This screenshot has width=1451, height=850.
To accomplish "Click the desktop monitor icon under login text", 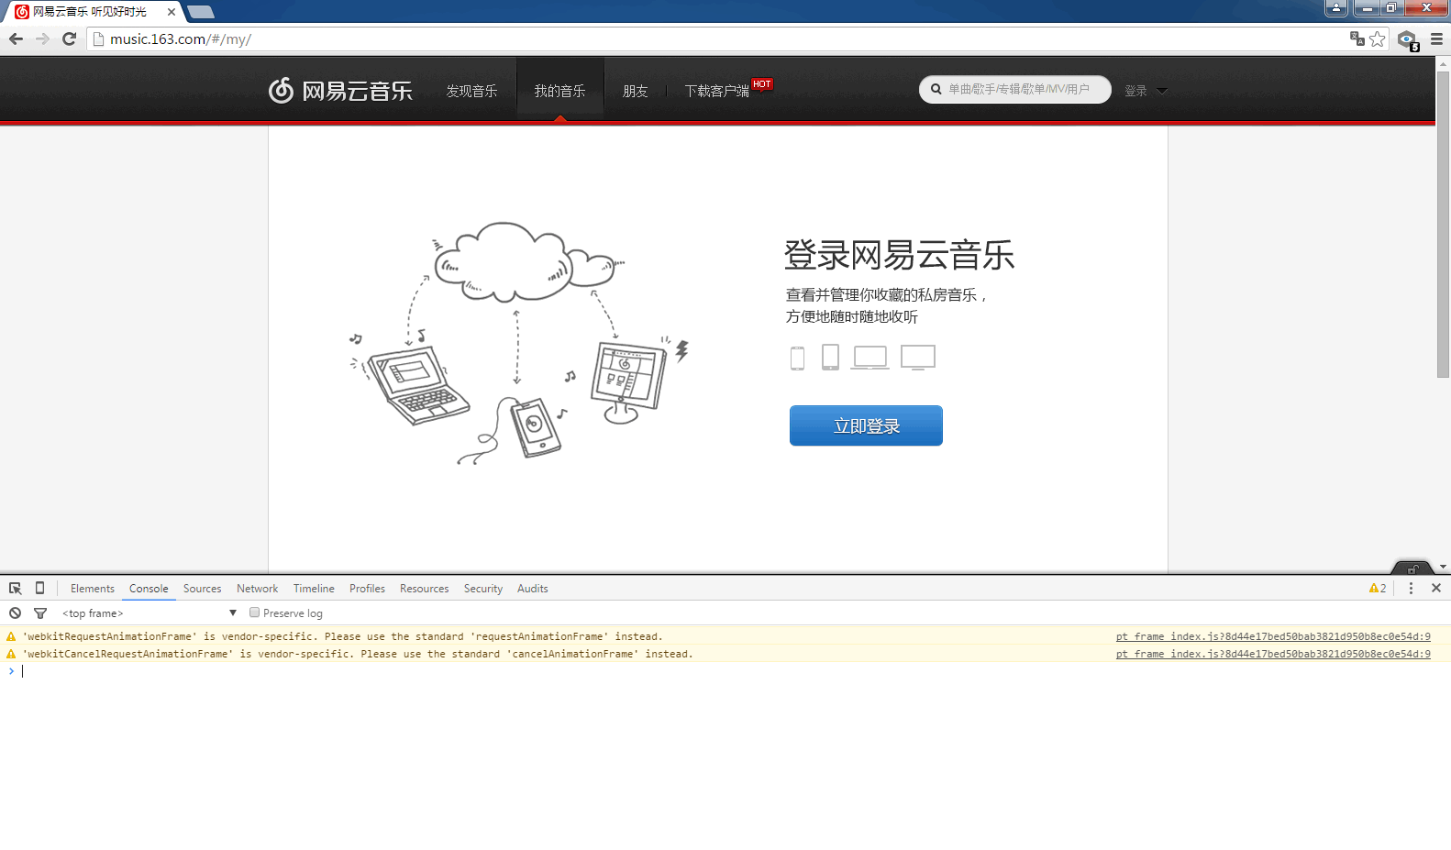I will tap(918, 358).
